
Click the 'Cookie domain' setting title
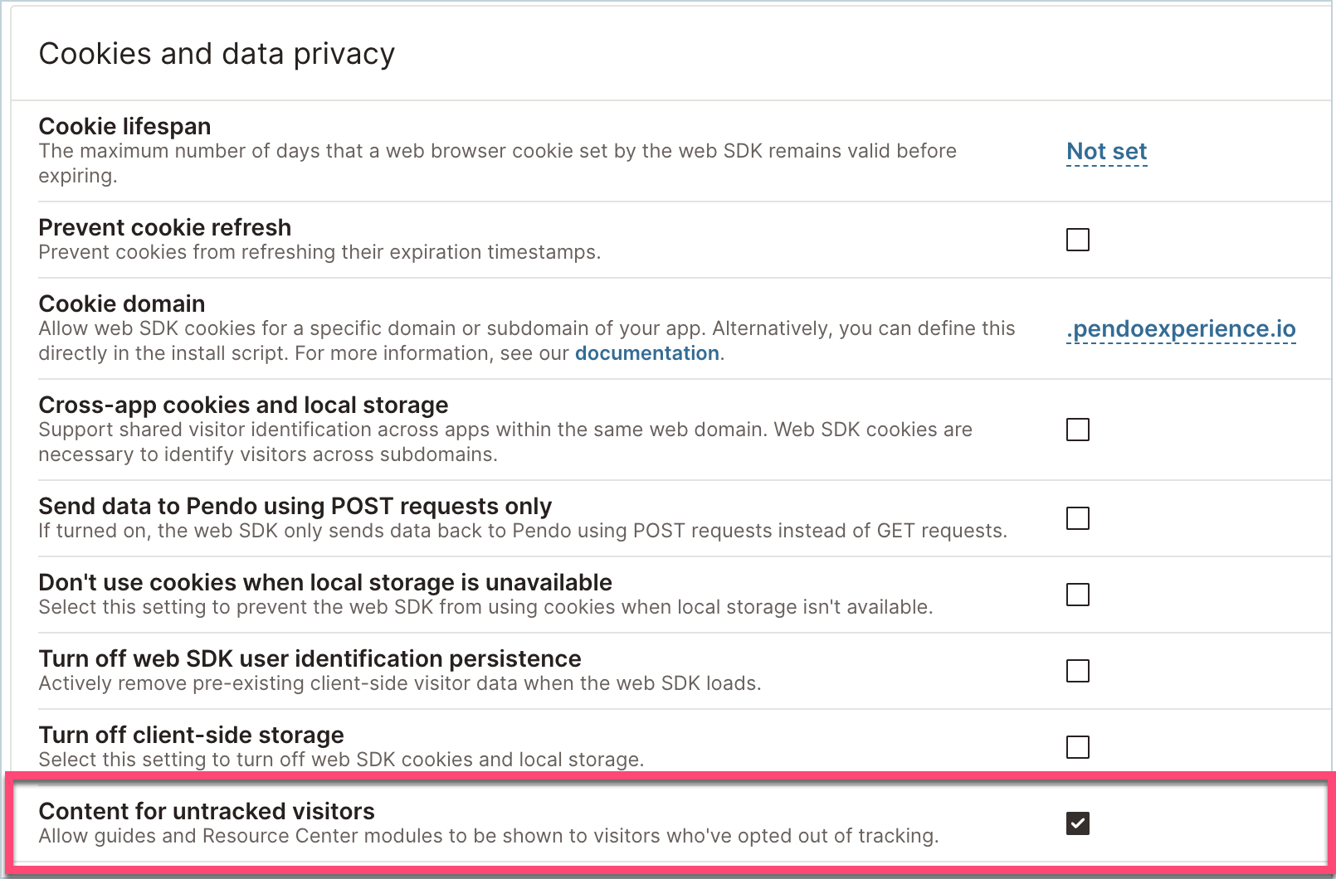pos(122,304)
